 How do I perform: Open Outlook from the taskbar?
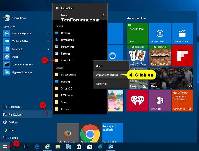pyautogui.click(x=111, y=147)
